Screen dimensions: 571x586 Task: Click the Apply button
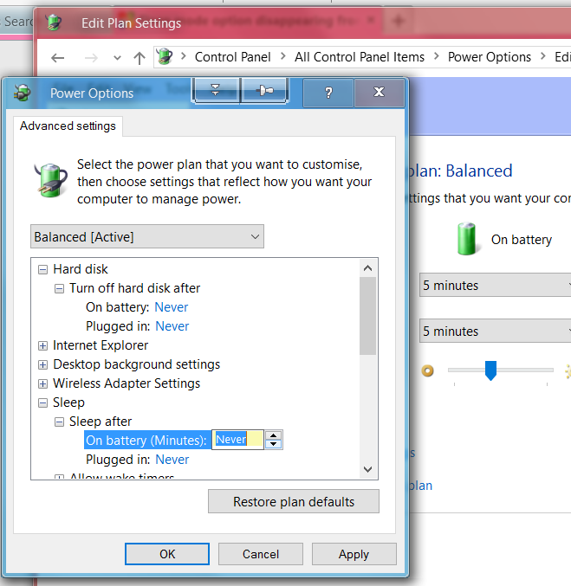354,554
